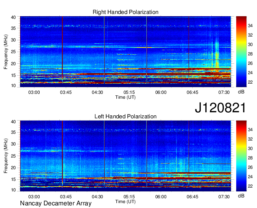Click the Right Handed Polarization spectrogram image

point(125,52)
